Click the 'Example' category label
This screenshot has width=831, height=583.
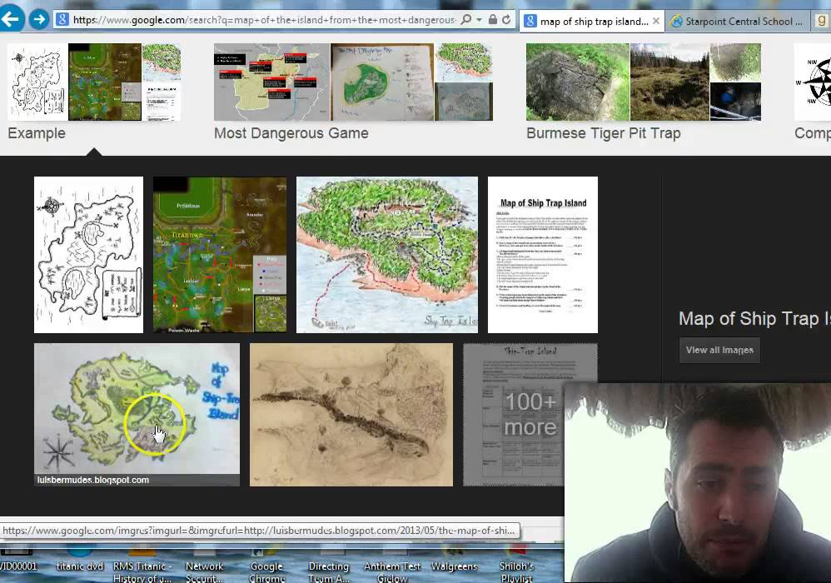tap(36, 132)
